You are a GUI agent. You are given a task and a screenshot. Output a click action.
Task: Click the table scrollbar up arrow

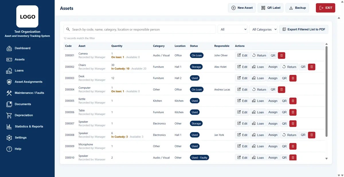tap(327, 44)
